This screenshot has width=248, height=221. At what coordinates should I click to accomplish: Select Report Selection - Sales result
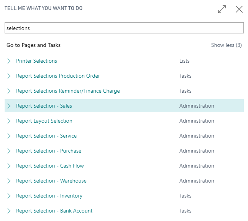44,106
